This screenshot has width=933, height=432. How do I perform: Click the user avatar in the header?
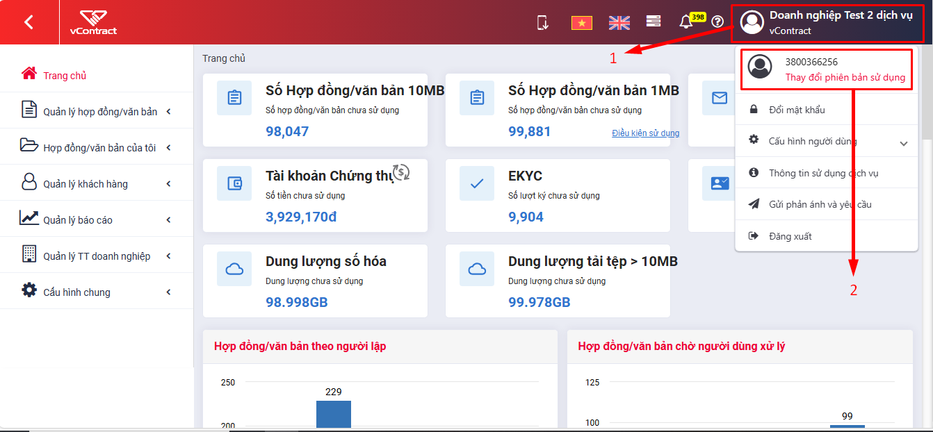tap(752, 22)
